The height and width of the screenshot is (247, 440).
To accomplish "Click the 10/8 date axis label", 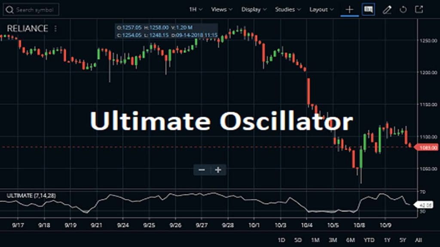I will 359,225.
